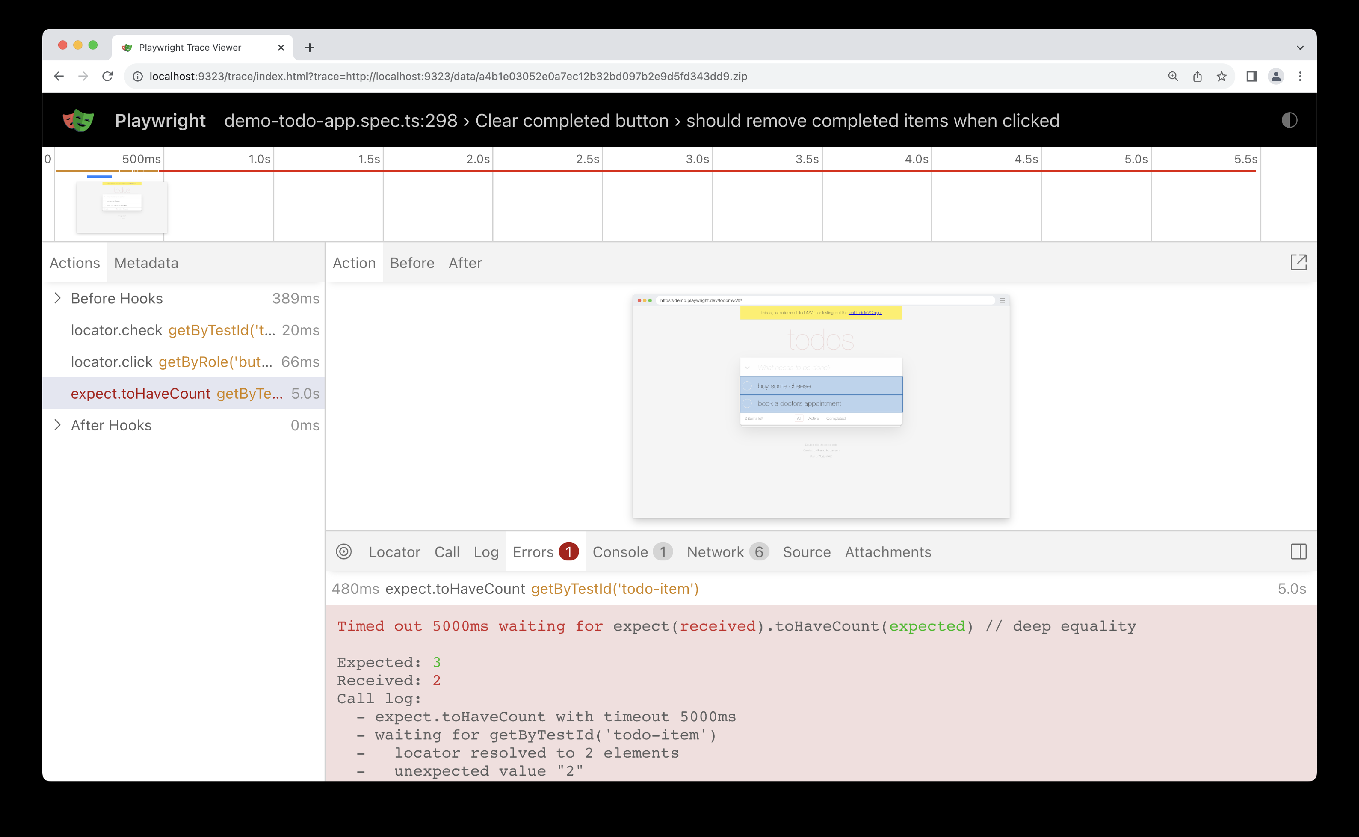Click the 'Received: 2' error line
Viewport: 1359px width, 837px height.
pyautogui.click(x=389, y=680)
